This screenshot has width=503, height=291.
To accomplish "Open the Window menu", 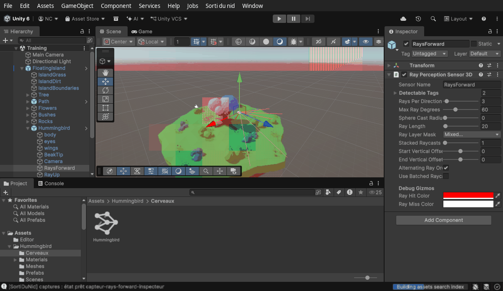I will 252,6.
